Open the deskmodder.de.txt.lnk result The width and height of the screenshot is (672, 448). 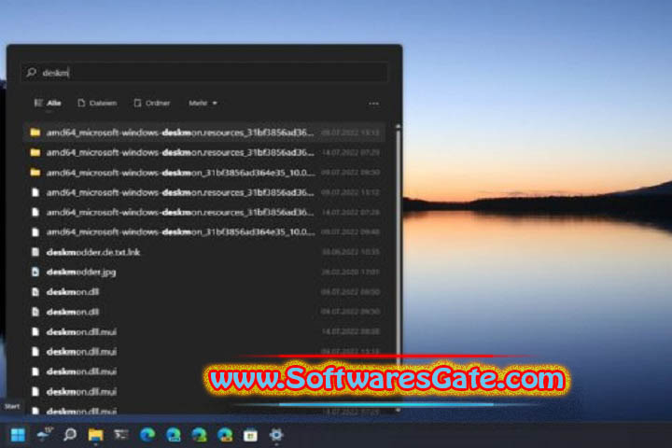tap(204, 252)
